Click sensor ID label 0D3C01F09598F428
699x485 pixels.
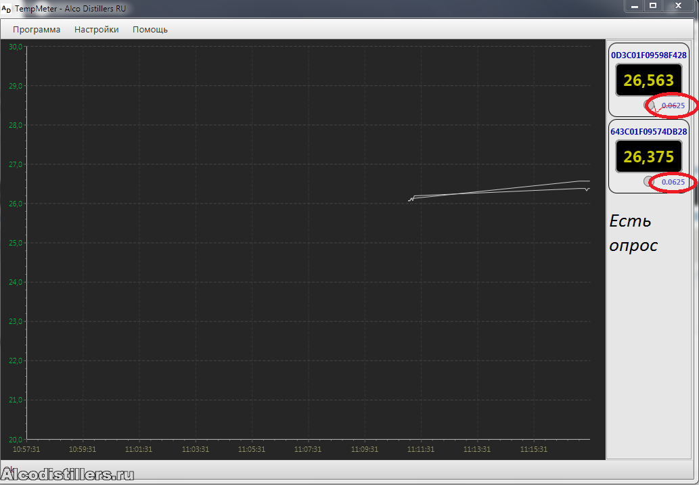tap(648, 55)
